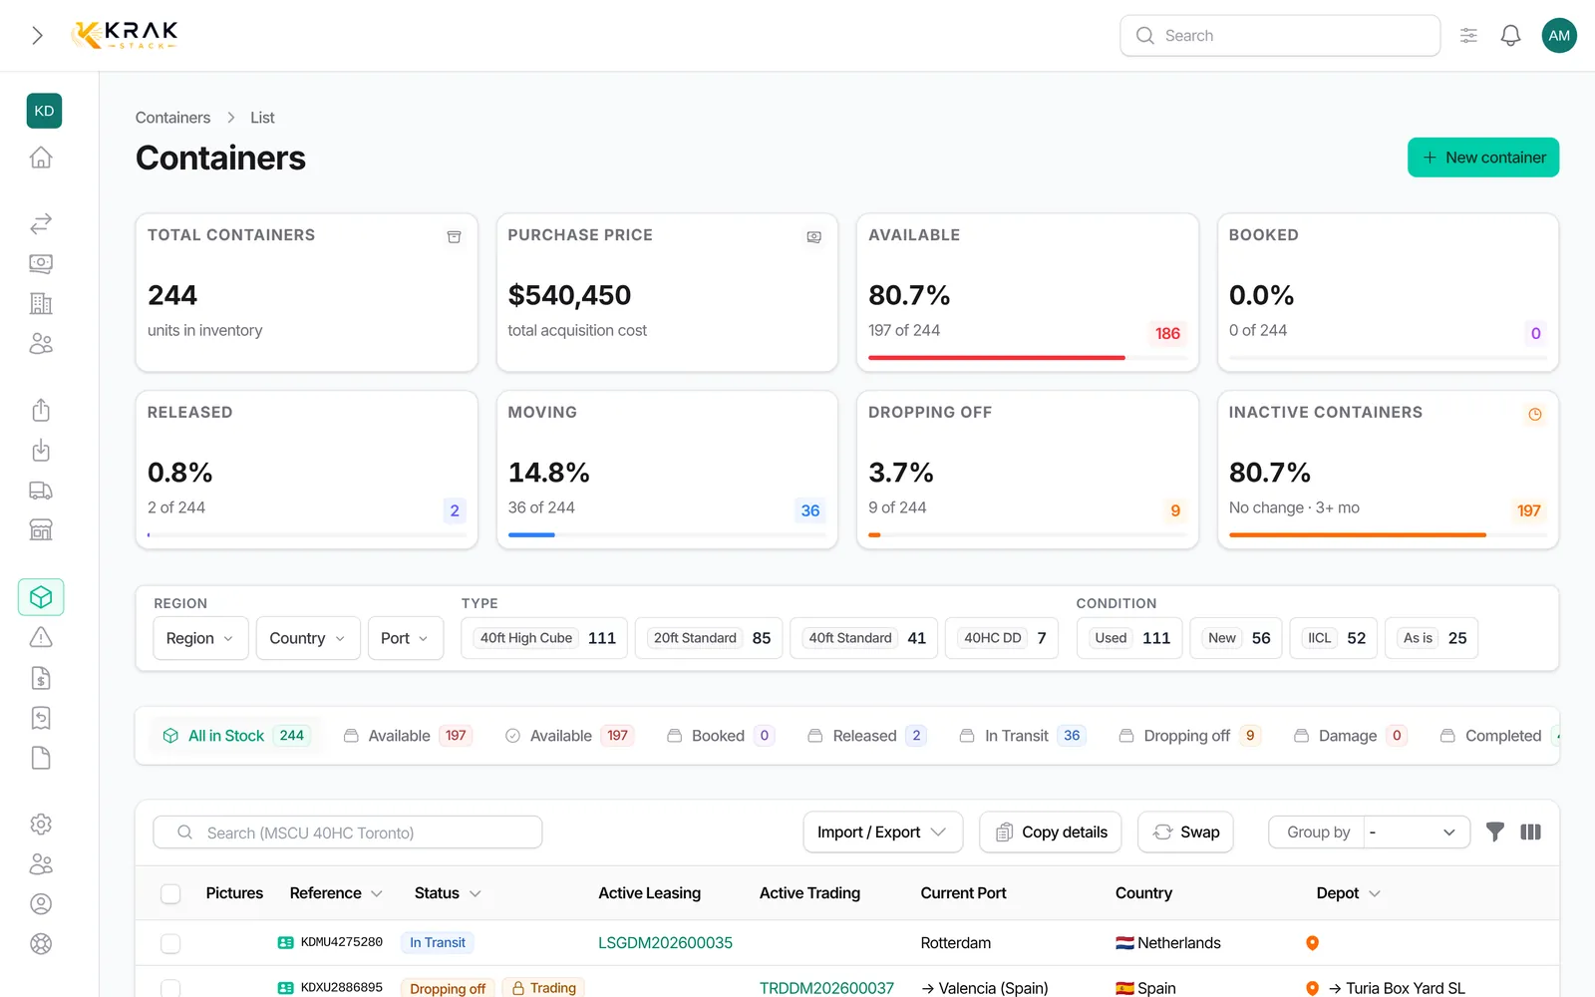Expand the Reference column sort chevron
The image size is (1595, 997).
(377, 894)
